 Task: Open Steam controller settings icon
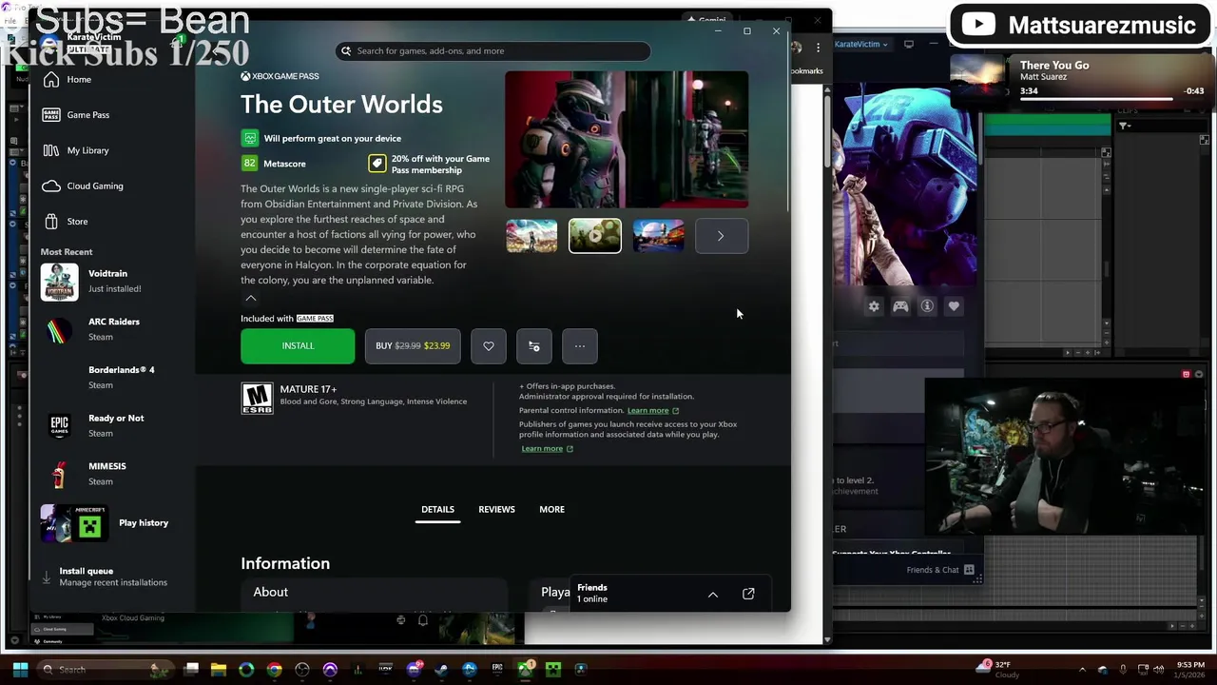tap(900, 306)
